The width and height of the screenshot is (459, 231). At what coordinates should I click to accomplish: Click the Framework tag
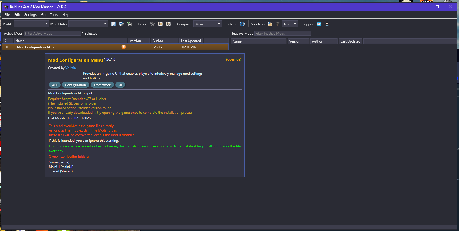click(102, 85)
